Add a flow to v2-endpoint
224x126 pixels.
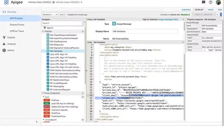pyautogui.click(x=83, y=120)
